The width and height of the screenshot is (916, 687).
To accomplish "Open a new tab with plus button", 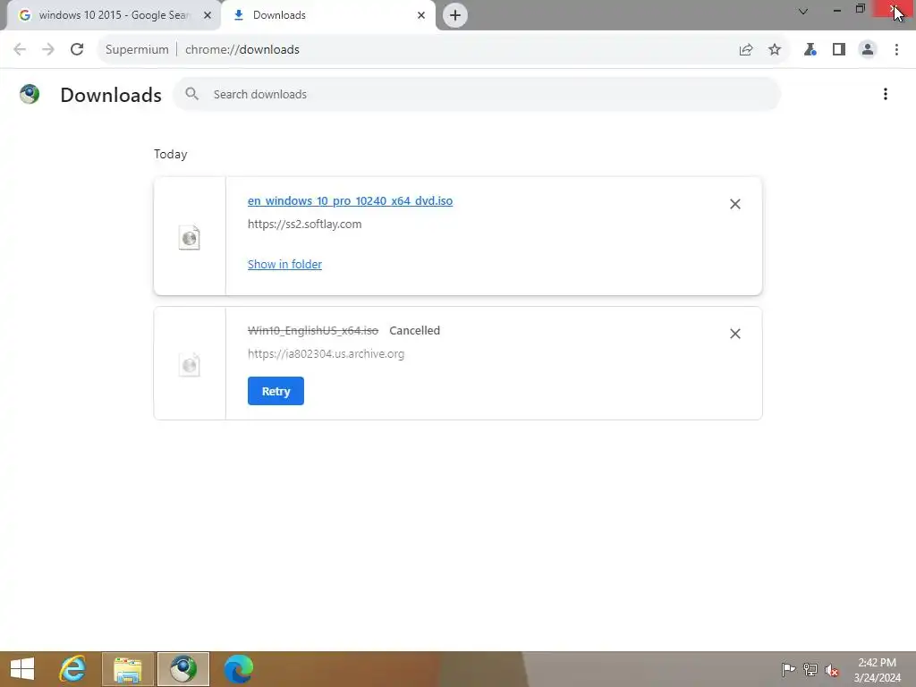I will [455, 15].
